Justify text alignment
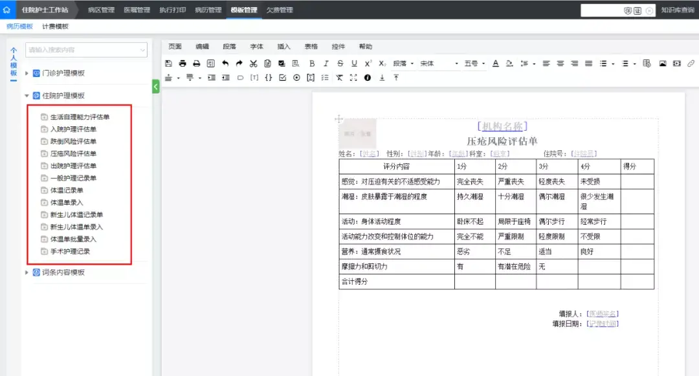The height and width of the screenshot is (376, 699). tap(589, 63)
